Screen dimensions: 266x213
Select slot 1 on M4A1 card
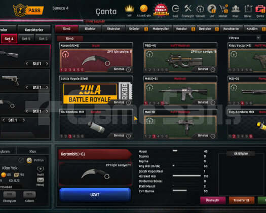[146, 103]
